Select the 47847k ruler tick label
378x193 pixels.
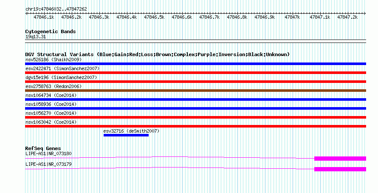coord(293,17)
